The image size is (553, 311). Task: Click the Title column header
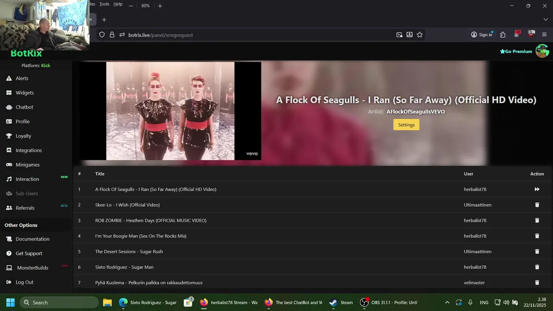click(100, 174)
